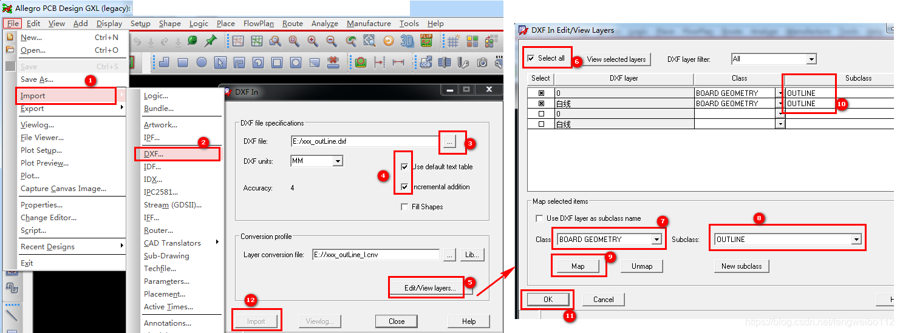This screenshot has width=900, height=333.
Task: Click the orange Refresh icon
Action: pos(389,41)
